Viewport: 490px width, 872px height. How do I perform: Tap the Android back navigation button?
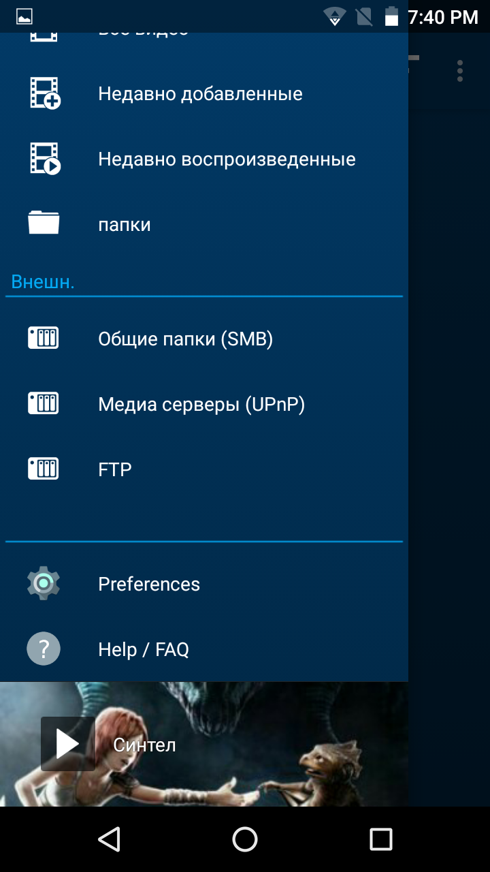click(x=109, y=839)
